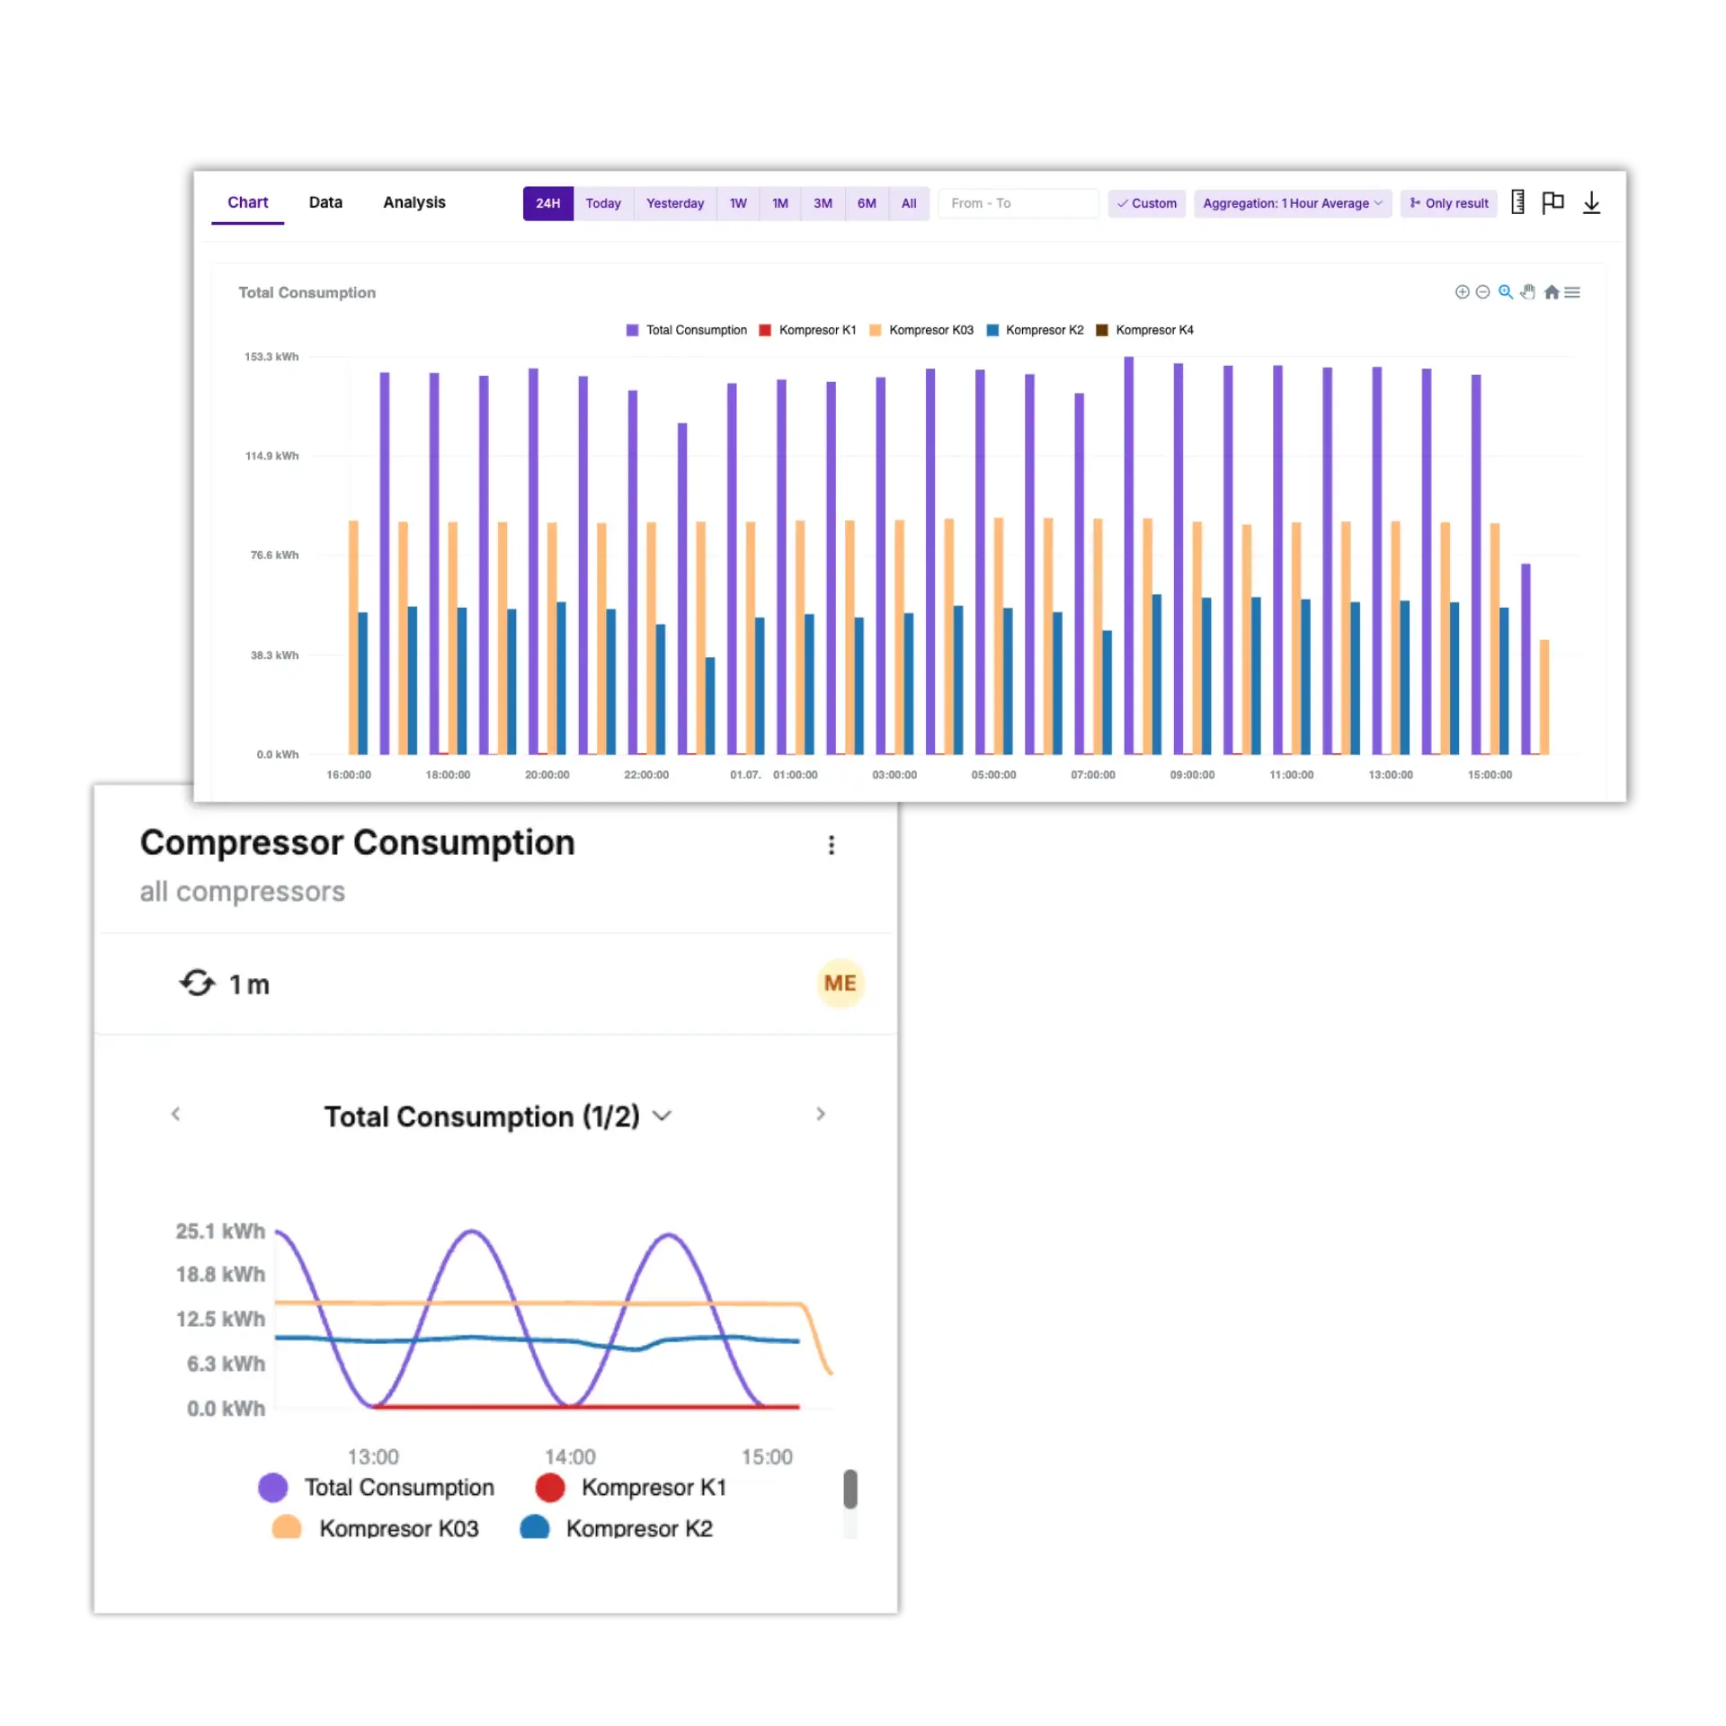The width and height of the screenshot is (1726, 1726).
Task: Click the 25.1 kWh axis label
Action: [x=220, y=1231]
